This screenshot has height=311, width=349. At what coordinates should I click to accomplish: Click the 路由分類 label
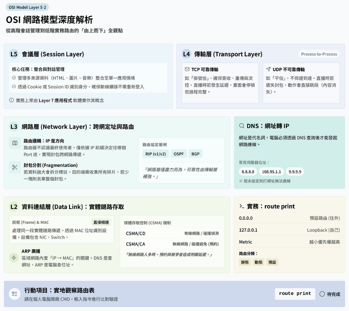(248, 253)
